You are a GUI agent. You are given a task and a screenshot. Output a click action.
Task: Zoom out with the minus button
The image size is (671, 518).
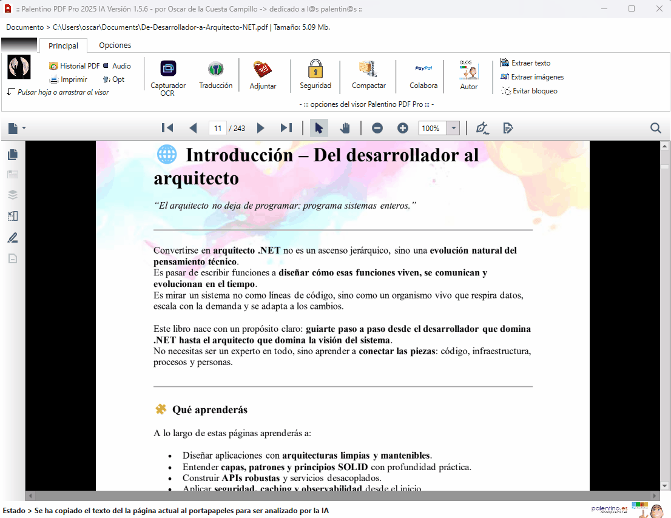coord(377,128)
